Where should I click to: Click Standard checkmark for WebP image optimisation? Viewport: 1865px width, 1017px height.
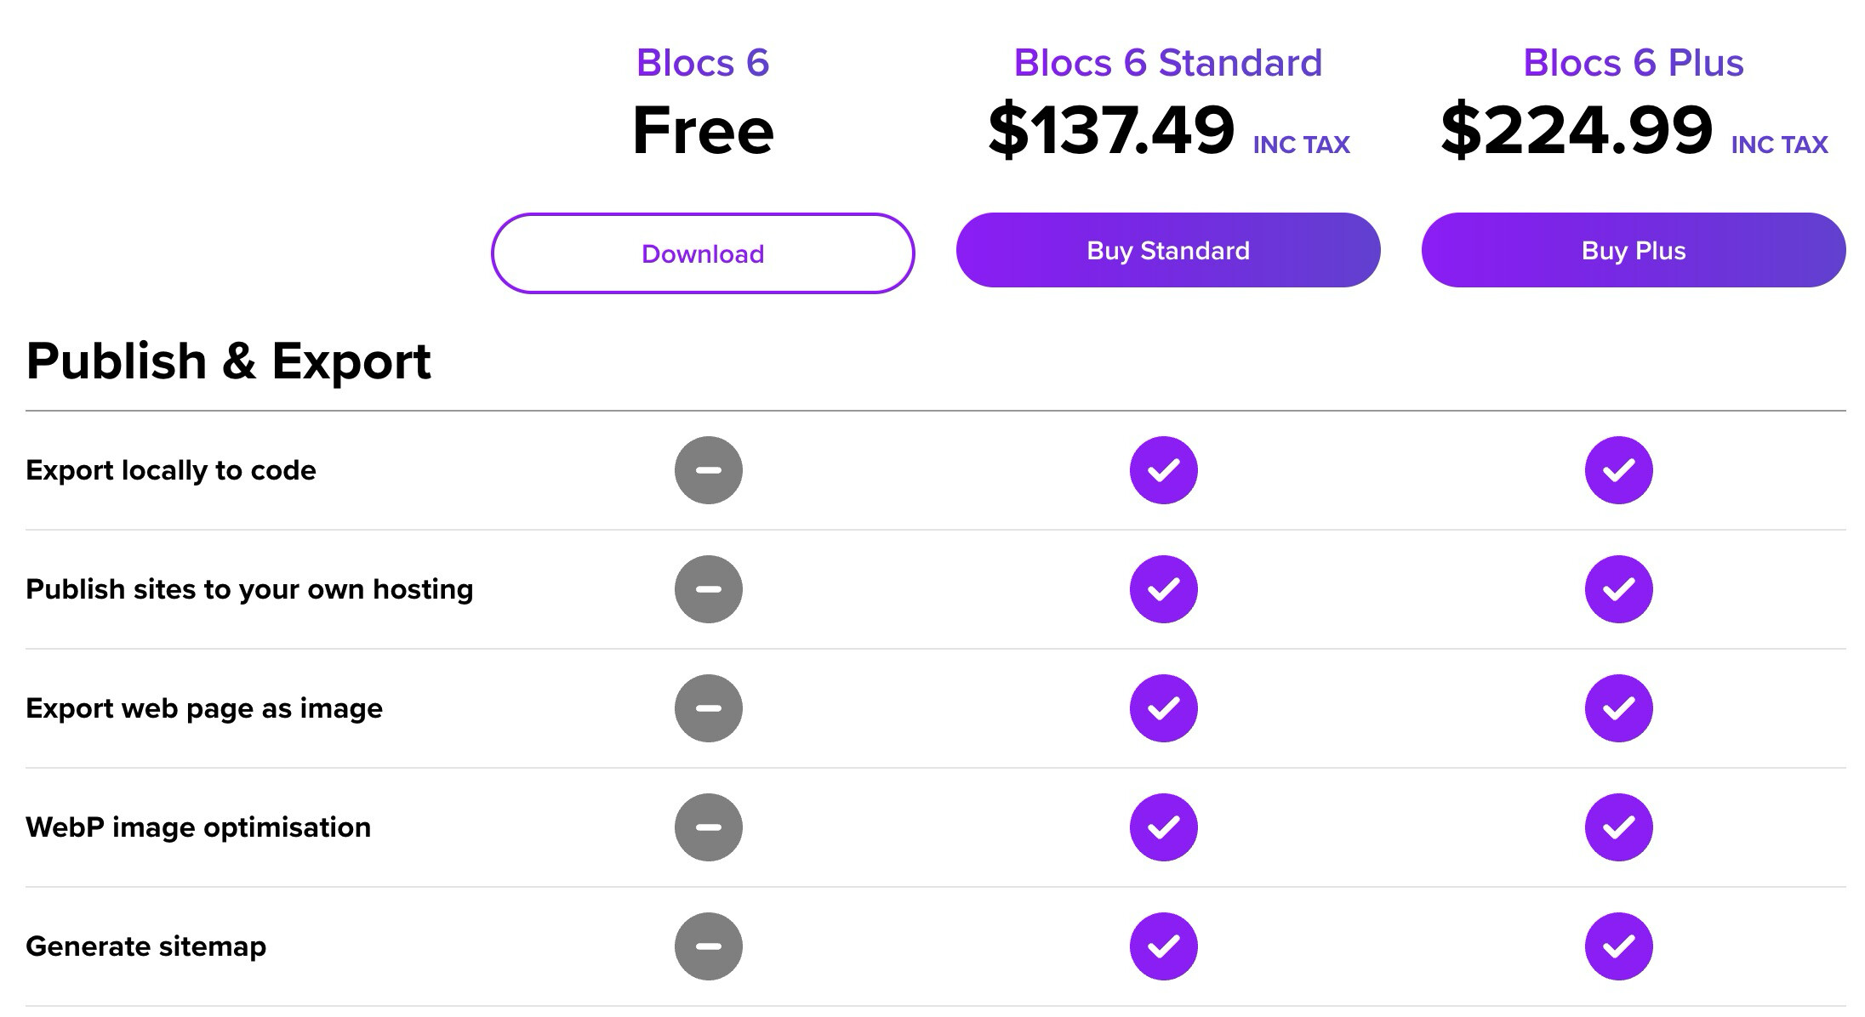[1163, 827]
